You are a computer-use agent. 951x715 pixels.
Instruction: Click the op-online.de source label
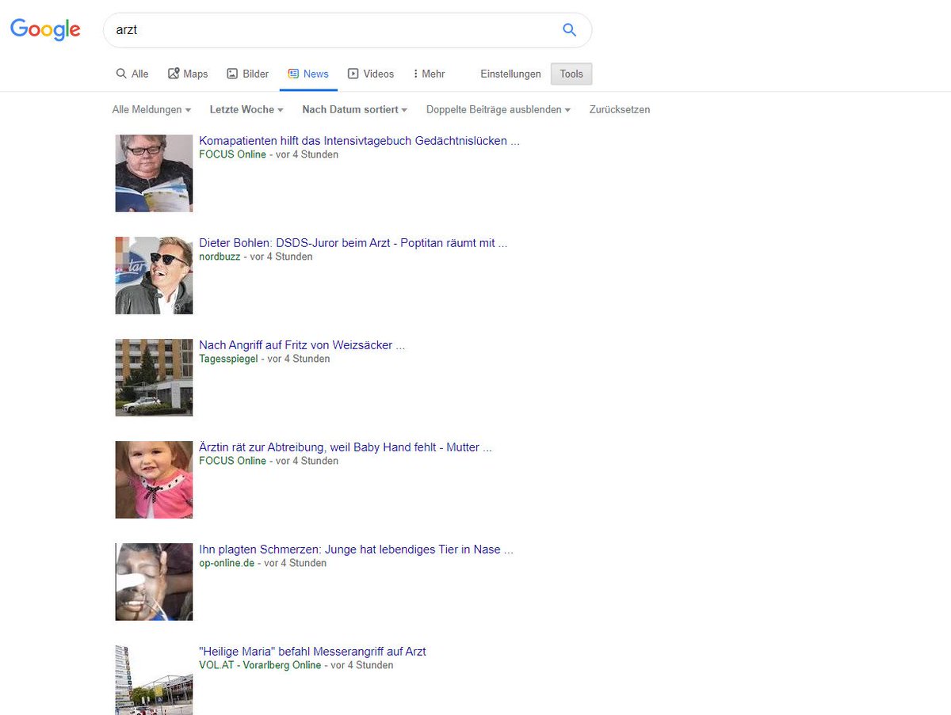pos(227,563)
